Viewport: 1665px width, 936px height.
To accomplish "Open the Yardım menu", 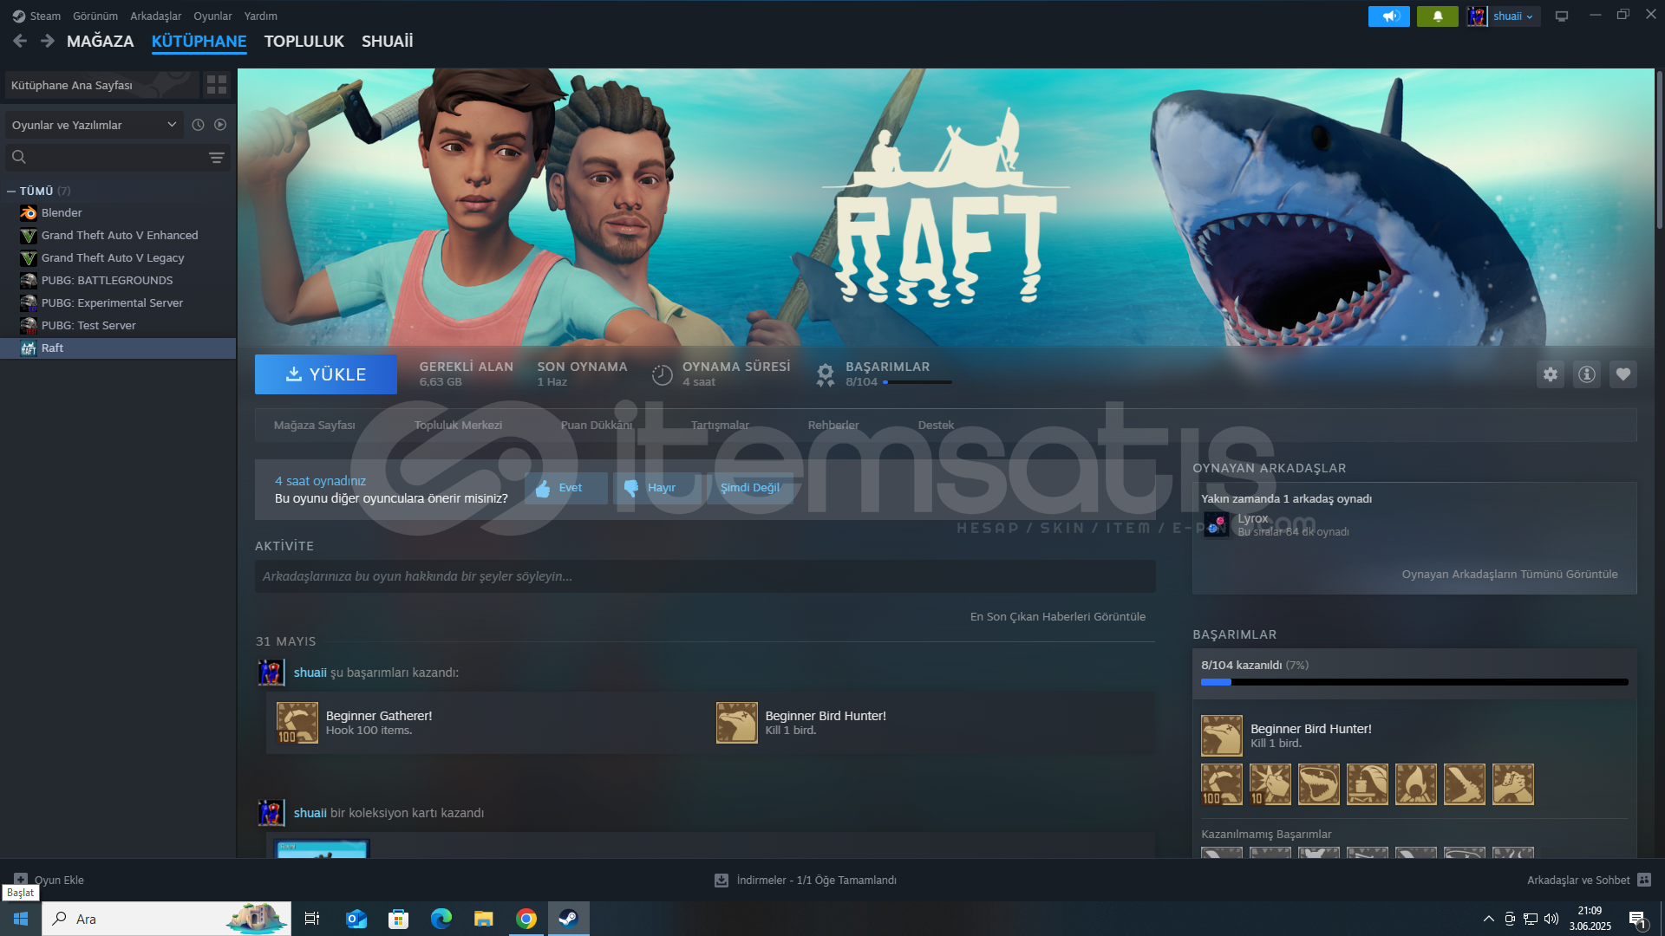I will click(261, 16).
